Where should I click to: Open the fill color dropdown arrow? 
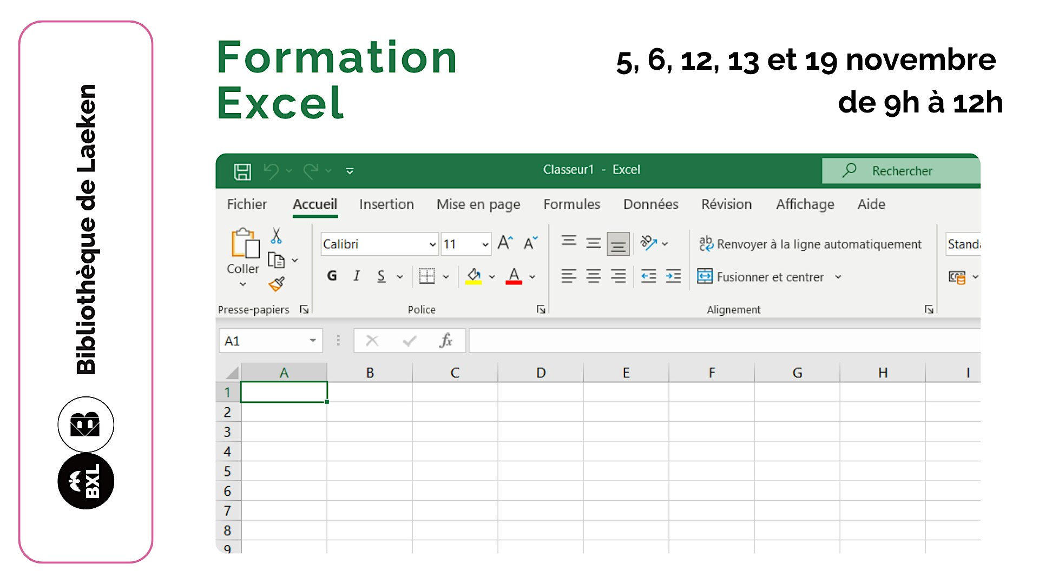point(492,277)
